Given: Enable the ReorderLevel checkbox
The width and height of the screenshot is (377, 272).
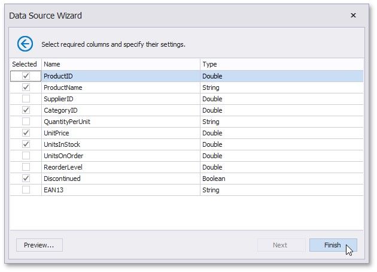Looking at the screenshot, I should pos(26,167).
